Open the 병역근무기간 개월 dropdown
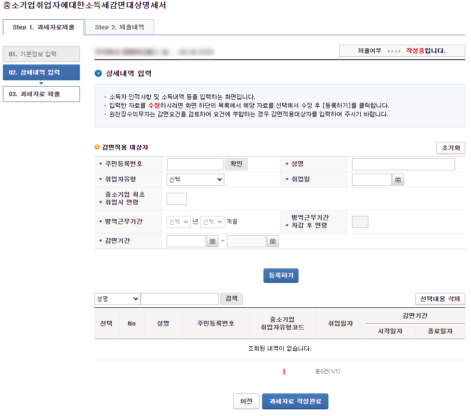This screenshot has width=471, height=416. click(x=212, y=222)
